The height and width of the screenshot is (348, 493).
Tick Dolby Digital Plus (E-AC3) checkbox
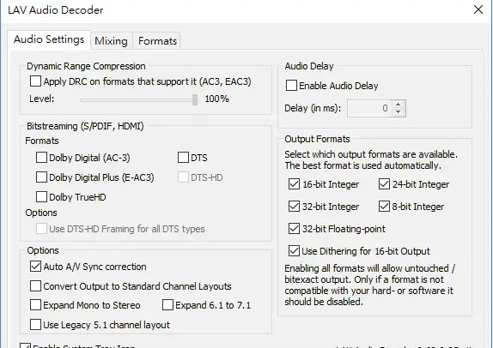[41, 177]
